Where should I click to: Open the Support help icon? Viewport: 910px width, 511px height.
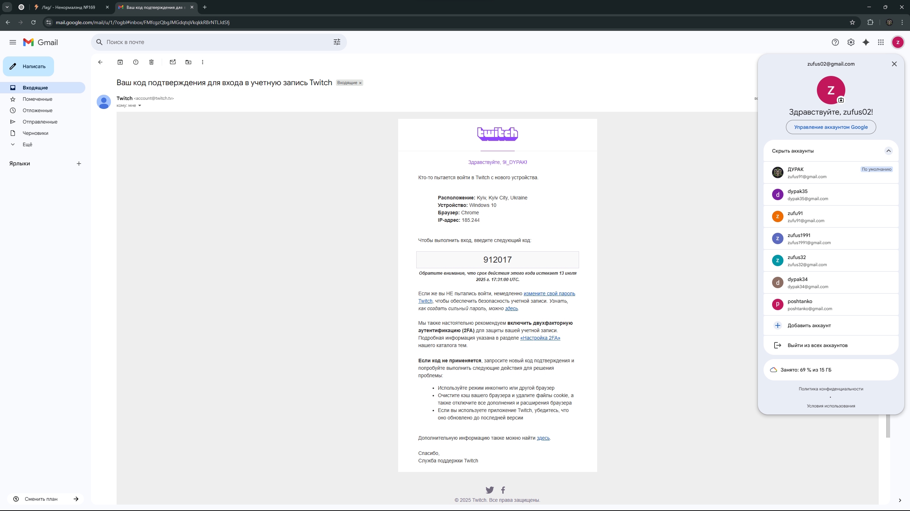(835, 42)
